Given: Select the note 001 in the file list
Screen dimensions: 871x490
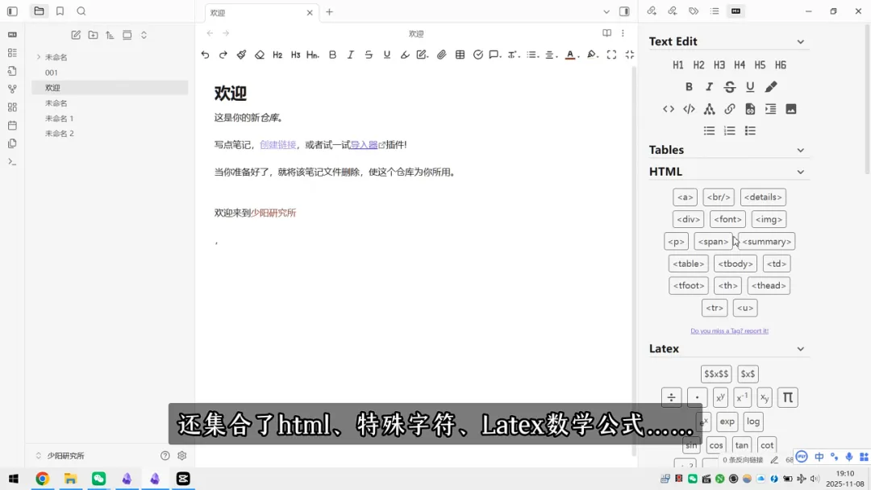Looking at the screenshot, I should point(52,72).
